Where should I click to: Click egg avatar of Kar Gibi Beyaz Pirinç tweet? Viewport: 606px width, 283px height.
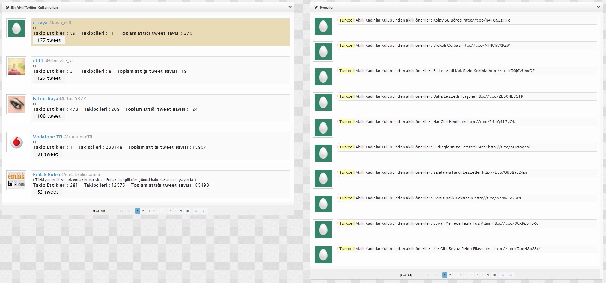point(323,255)
